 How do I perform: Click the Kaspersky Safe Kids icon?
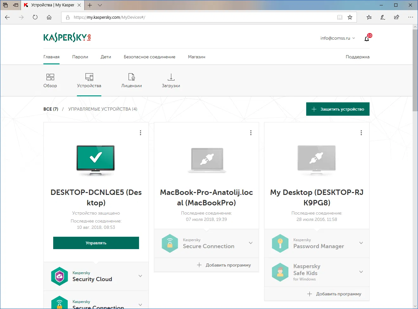tap(280, 272)
